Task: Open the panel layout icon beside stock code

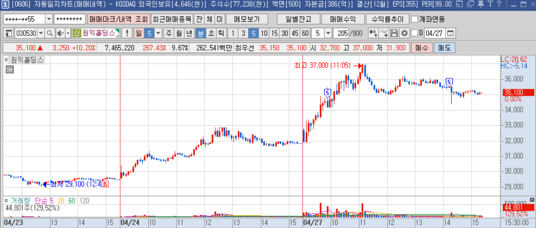Action: pyautogui.click(x=9, y=33)
